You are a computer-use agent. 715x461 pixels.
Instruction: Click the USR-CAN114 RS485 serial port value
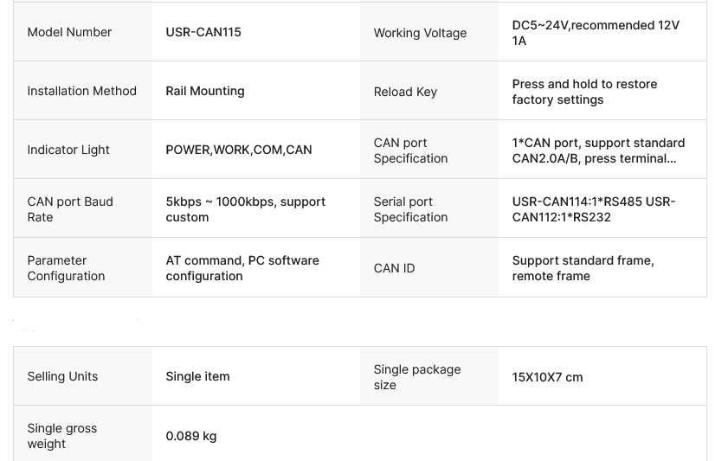594,209
